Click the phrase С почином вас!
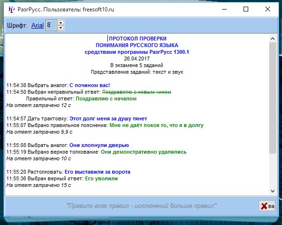 click(89, 85)
